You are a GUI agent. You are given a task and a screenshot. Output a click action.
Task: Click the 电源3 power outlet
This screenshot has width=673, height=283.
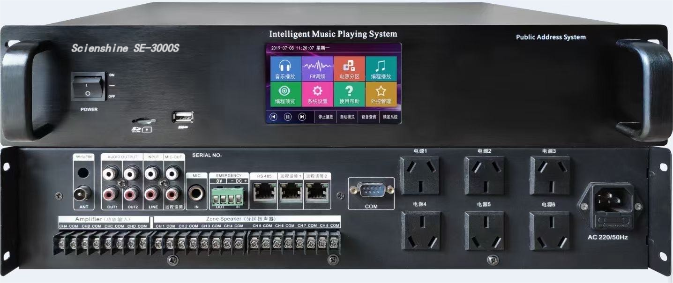pyautogui.click(x=549, y=175)
